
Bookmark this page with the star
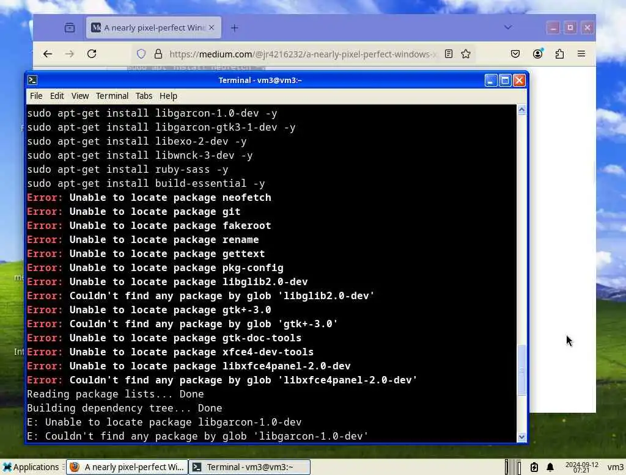pyautogui.click(x=466, y=54)
